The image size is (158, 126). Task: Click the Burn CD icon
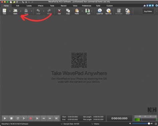108,11
